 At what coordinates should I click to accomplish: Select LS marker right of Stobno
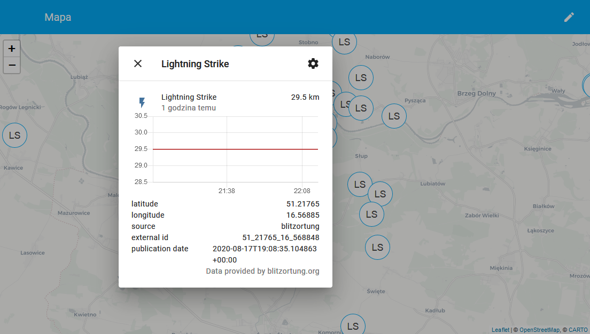(345, 42)
